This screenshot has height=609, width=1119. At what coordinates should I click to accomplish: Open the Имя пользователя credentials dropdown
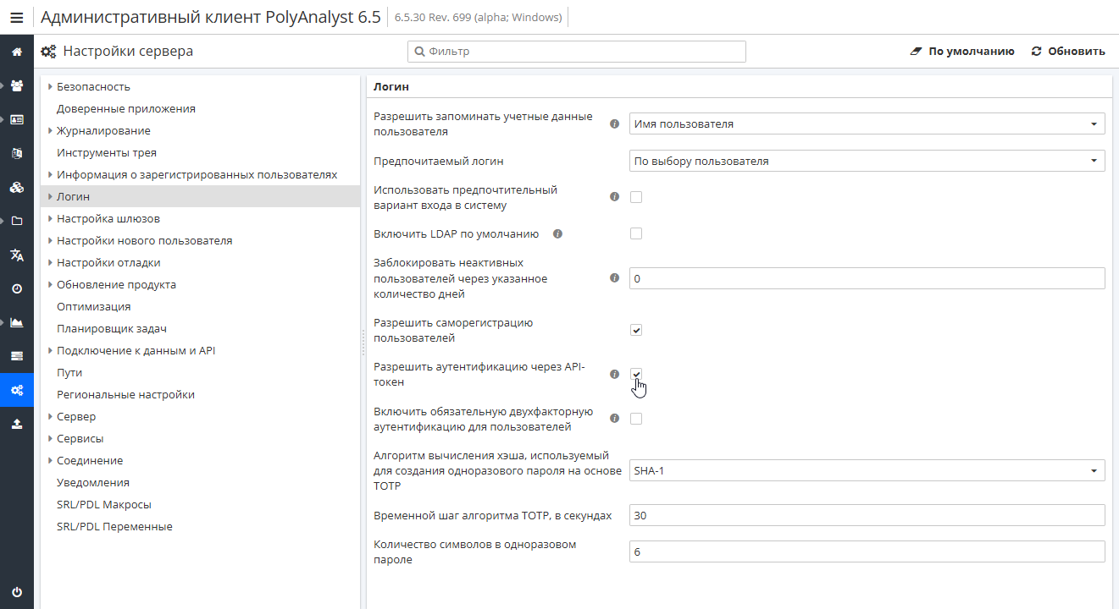pyautogui.click(x=867, y=123)
